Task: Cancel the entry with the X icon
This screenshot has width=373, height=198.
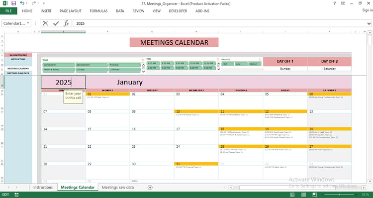Action: click(x=45, y=23)
